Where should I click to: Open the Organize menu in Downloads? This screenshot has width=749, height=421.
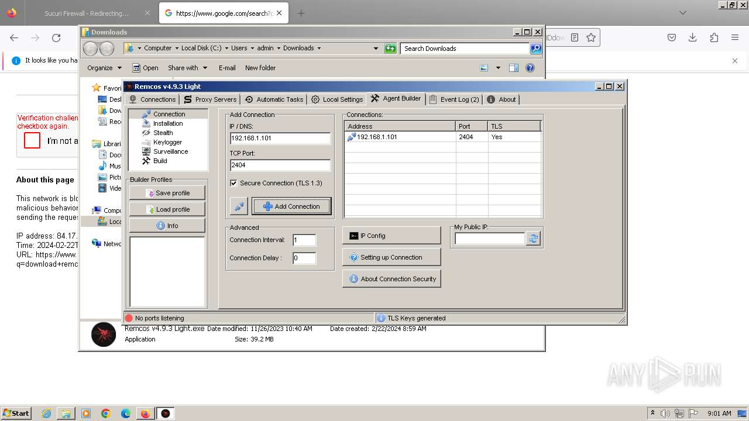[104, 68]
